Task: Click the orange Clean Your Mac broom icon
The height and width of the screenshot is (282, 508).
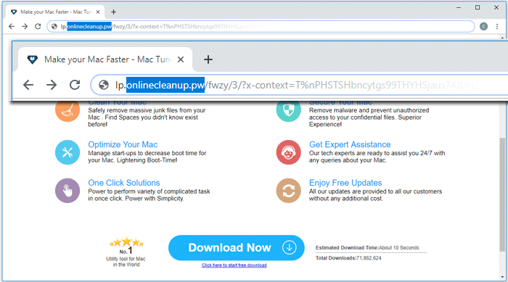Action: click(x=67, y=110)
